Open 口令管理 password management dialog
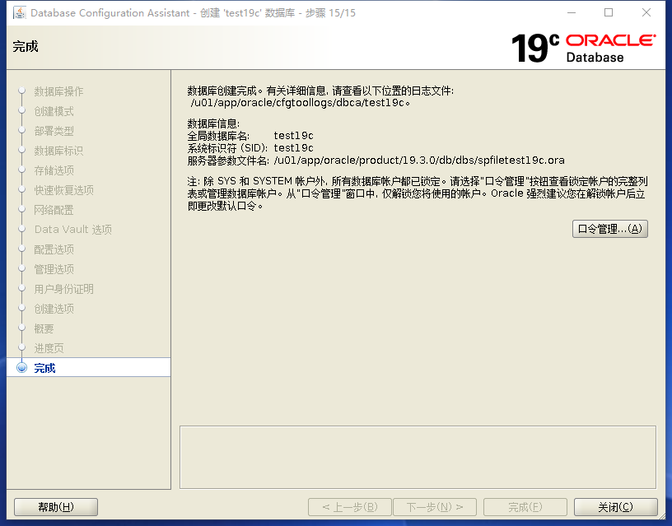 click(610, 229)
